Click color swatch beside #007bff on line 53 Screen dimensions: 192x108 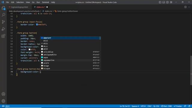(x=37, y=25)
